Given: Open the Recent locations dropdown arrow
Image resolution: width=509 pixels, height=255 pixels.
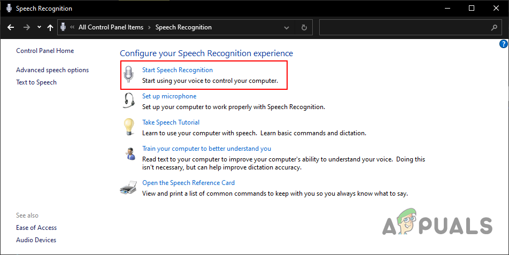Looking at the screenshot, I should 39,27.
